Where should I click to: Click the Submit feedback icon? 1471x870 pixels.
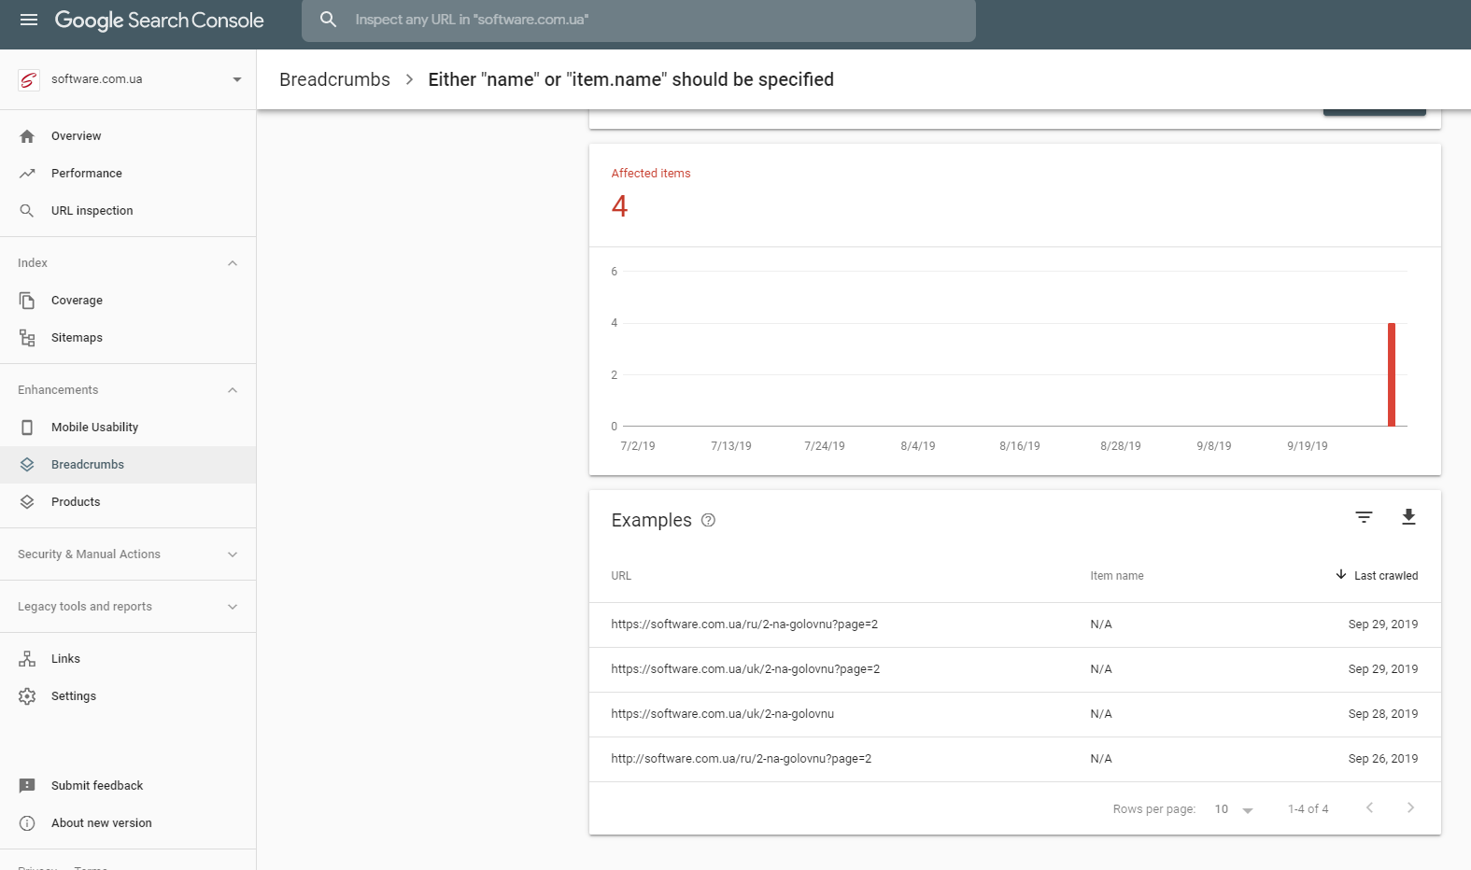click(27, 786)
